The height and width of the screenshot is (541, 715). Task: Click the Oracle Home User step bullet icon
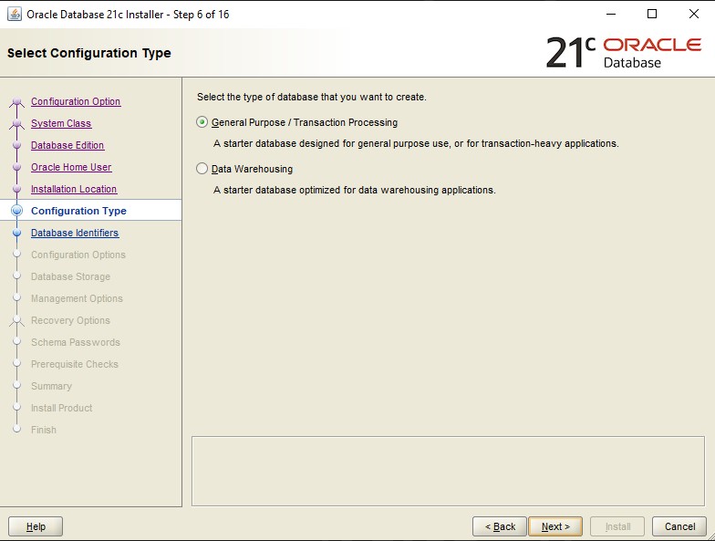[16, 167]
